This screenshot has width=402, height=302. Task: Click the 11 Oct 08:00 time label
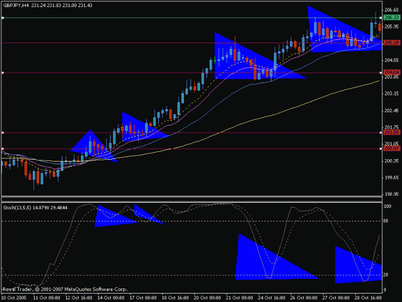(x=46, y=297)
